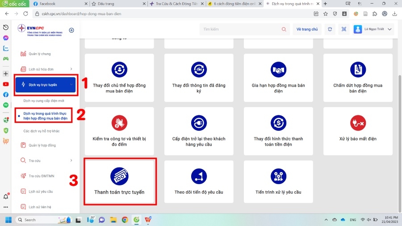Click the user avatar icon
The image size is (402, 226).
coord(358,29)
